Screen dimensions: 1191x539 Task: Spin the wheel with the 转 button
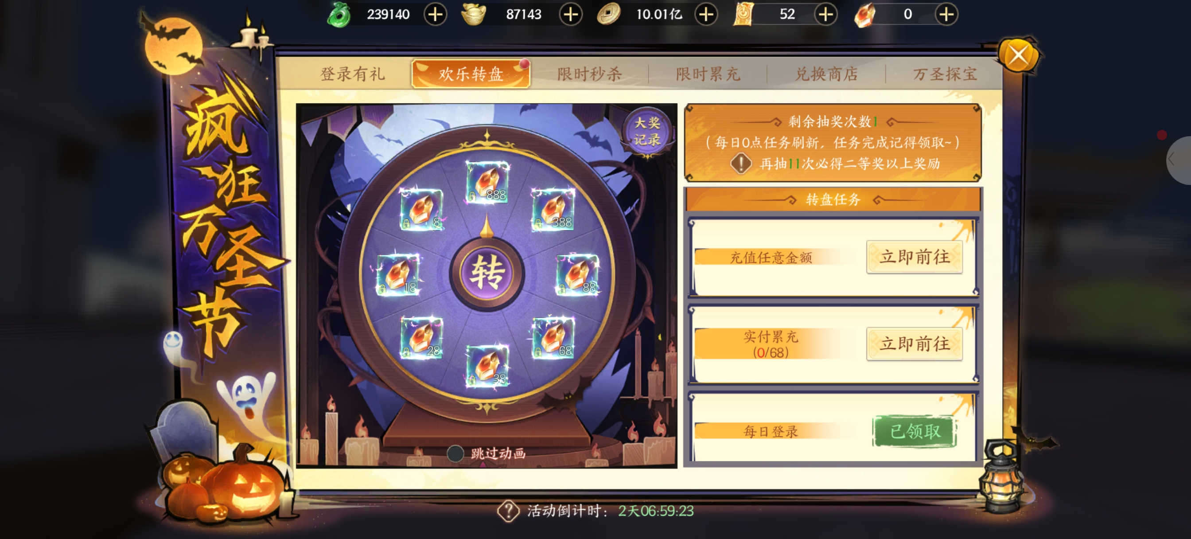[x=487, y=273]
